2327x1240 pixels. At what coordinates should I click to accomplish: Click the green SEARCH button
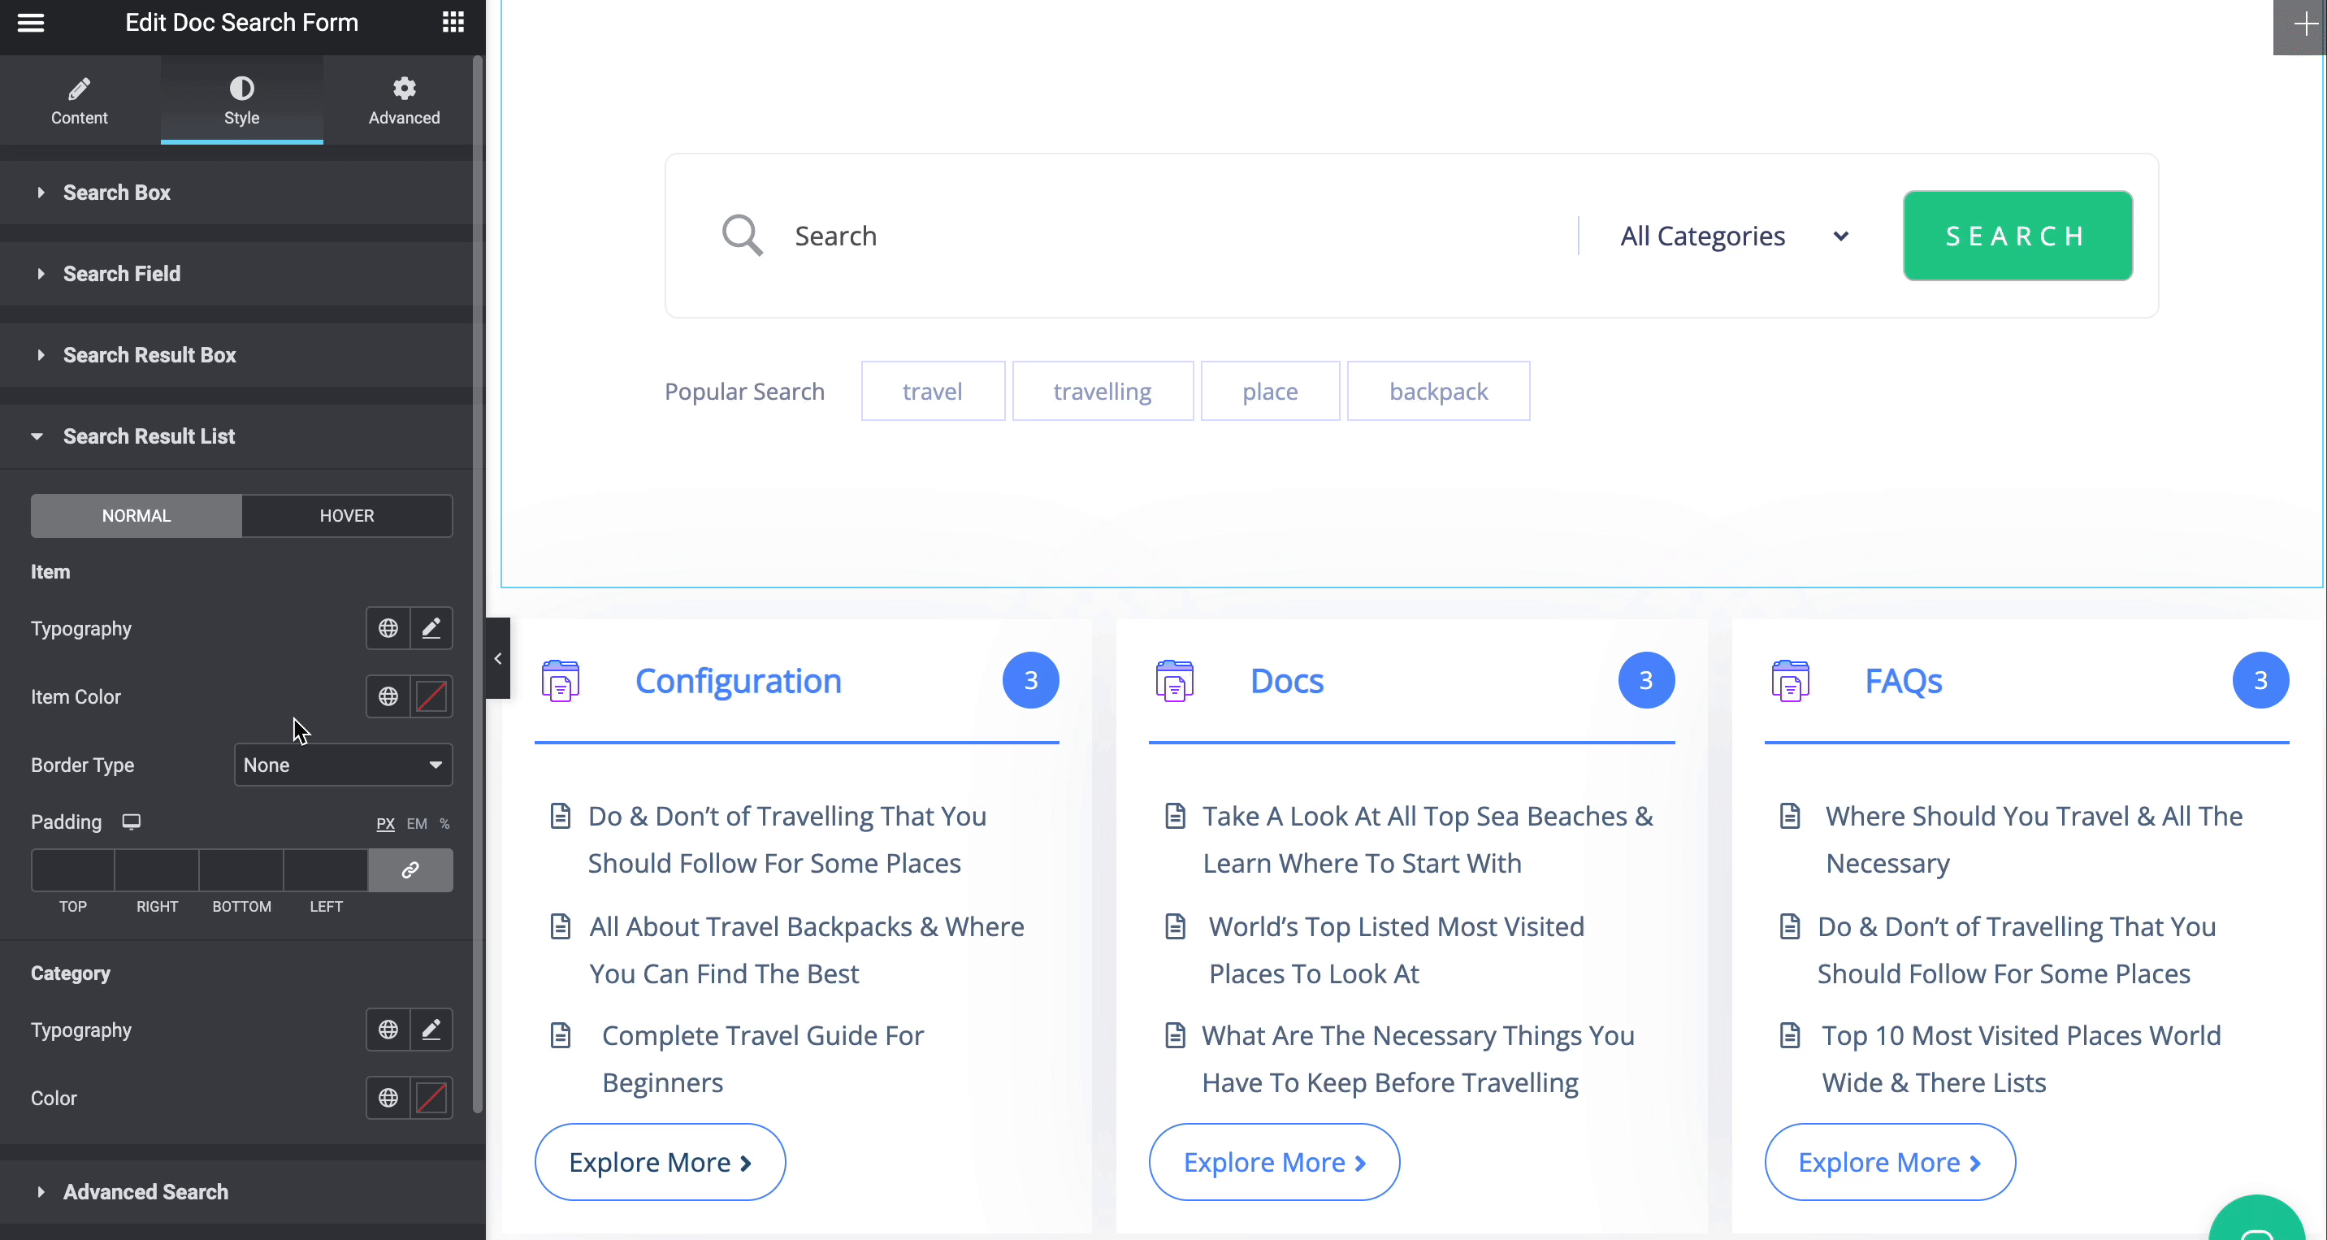2017,236
